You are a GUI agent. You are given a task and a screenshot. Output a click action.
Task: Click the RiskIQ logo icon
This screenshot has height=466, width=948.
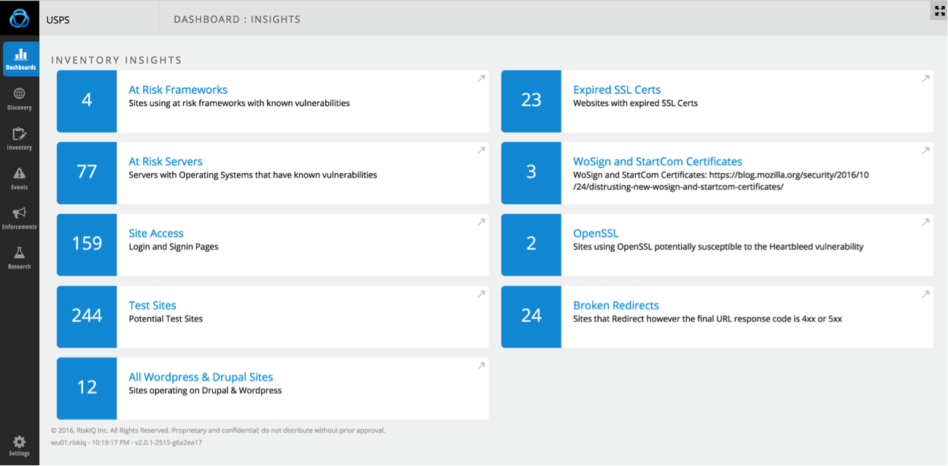pyautogui.click(x=20, y=19)
